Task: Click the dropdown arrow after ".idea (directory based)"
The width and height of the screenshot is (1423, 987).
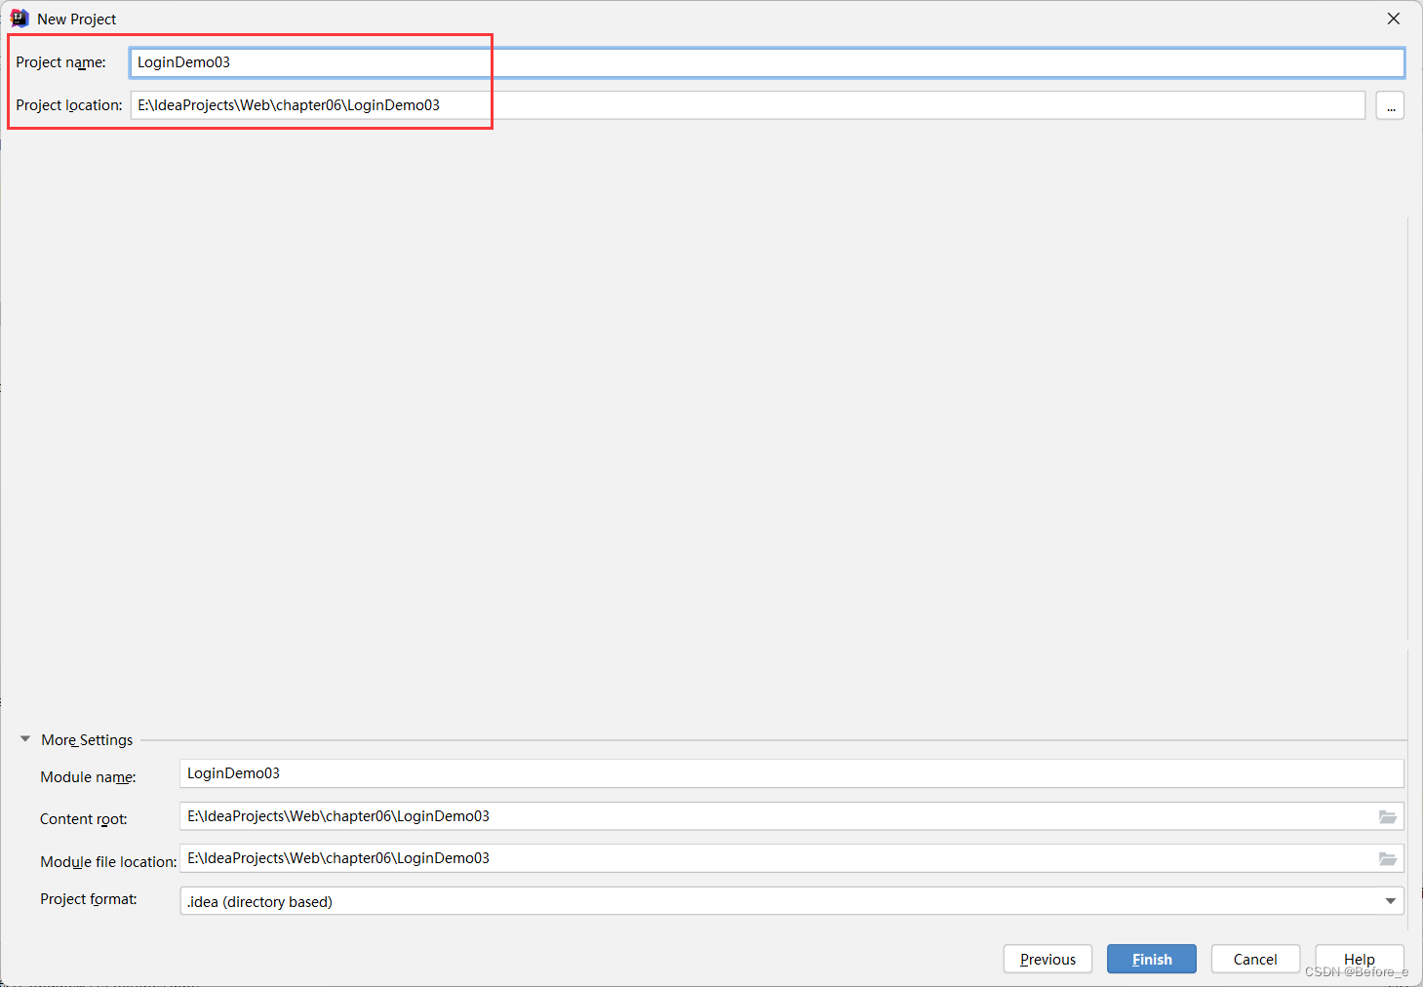Action: [x=1390, y=900]
